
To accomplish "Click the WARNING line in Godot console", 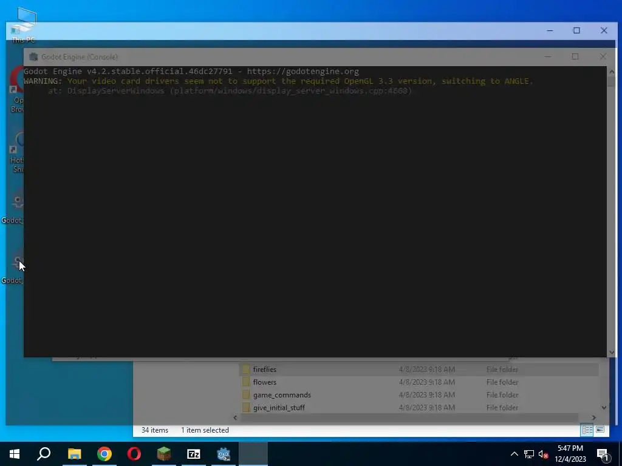I will (278, 81).
